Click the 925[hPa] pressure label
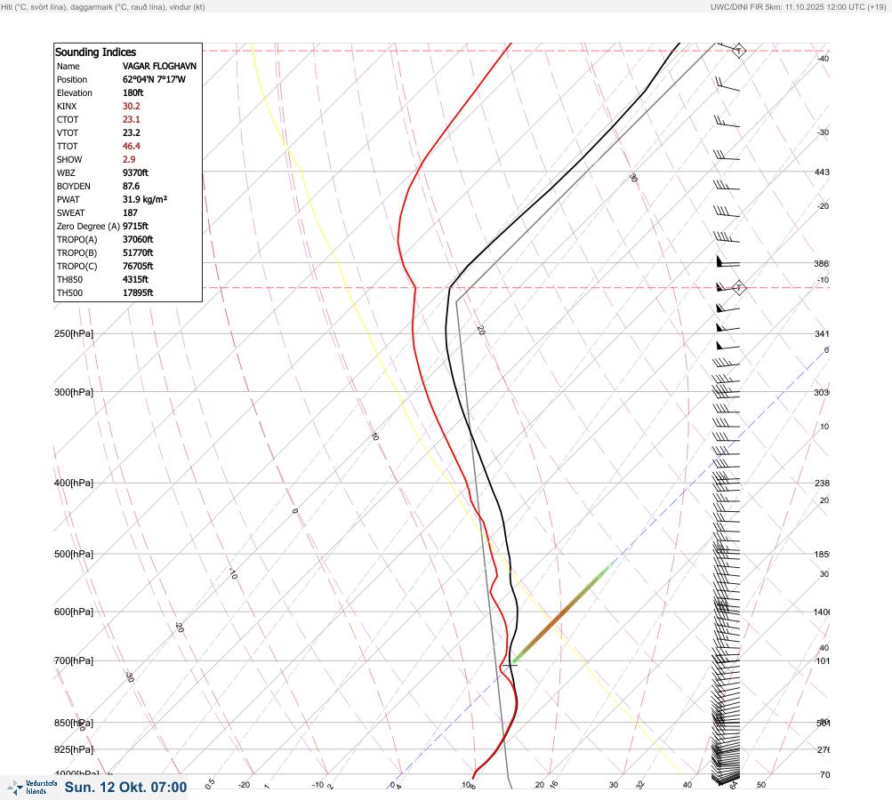 pyautogui.click(x=74, y=749)
